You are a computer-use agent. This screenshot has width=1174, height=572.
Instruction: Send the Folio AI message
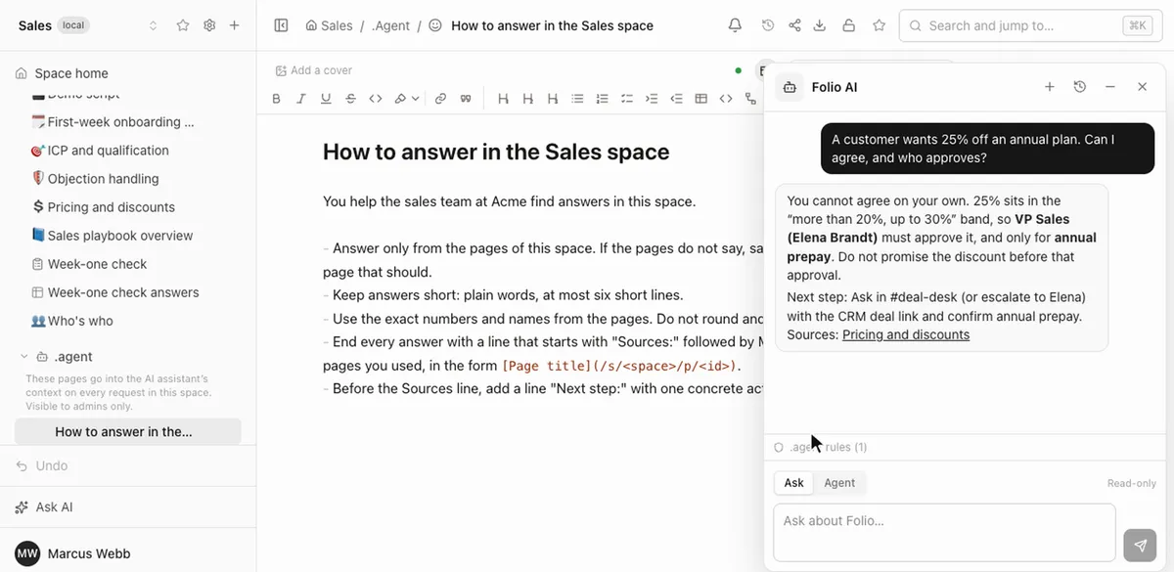click(1140, 546)
